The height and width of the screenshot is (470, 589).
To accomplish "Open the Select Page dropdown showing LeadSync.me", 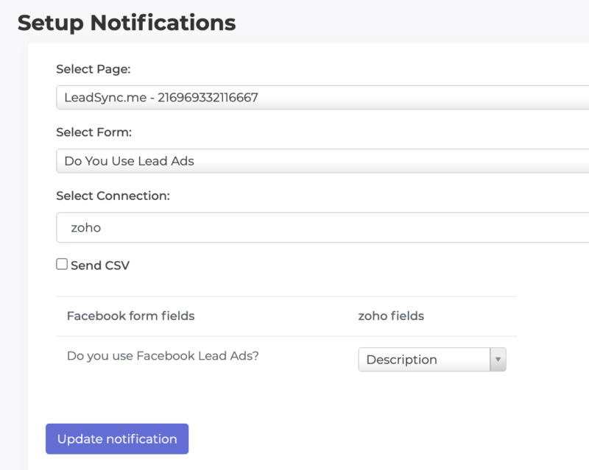I will [x=322, y=98].
